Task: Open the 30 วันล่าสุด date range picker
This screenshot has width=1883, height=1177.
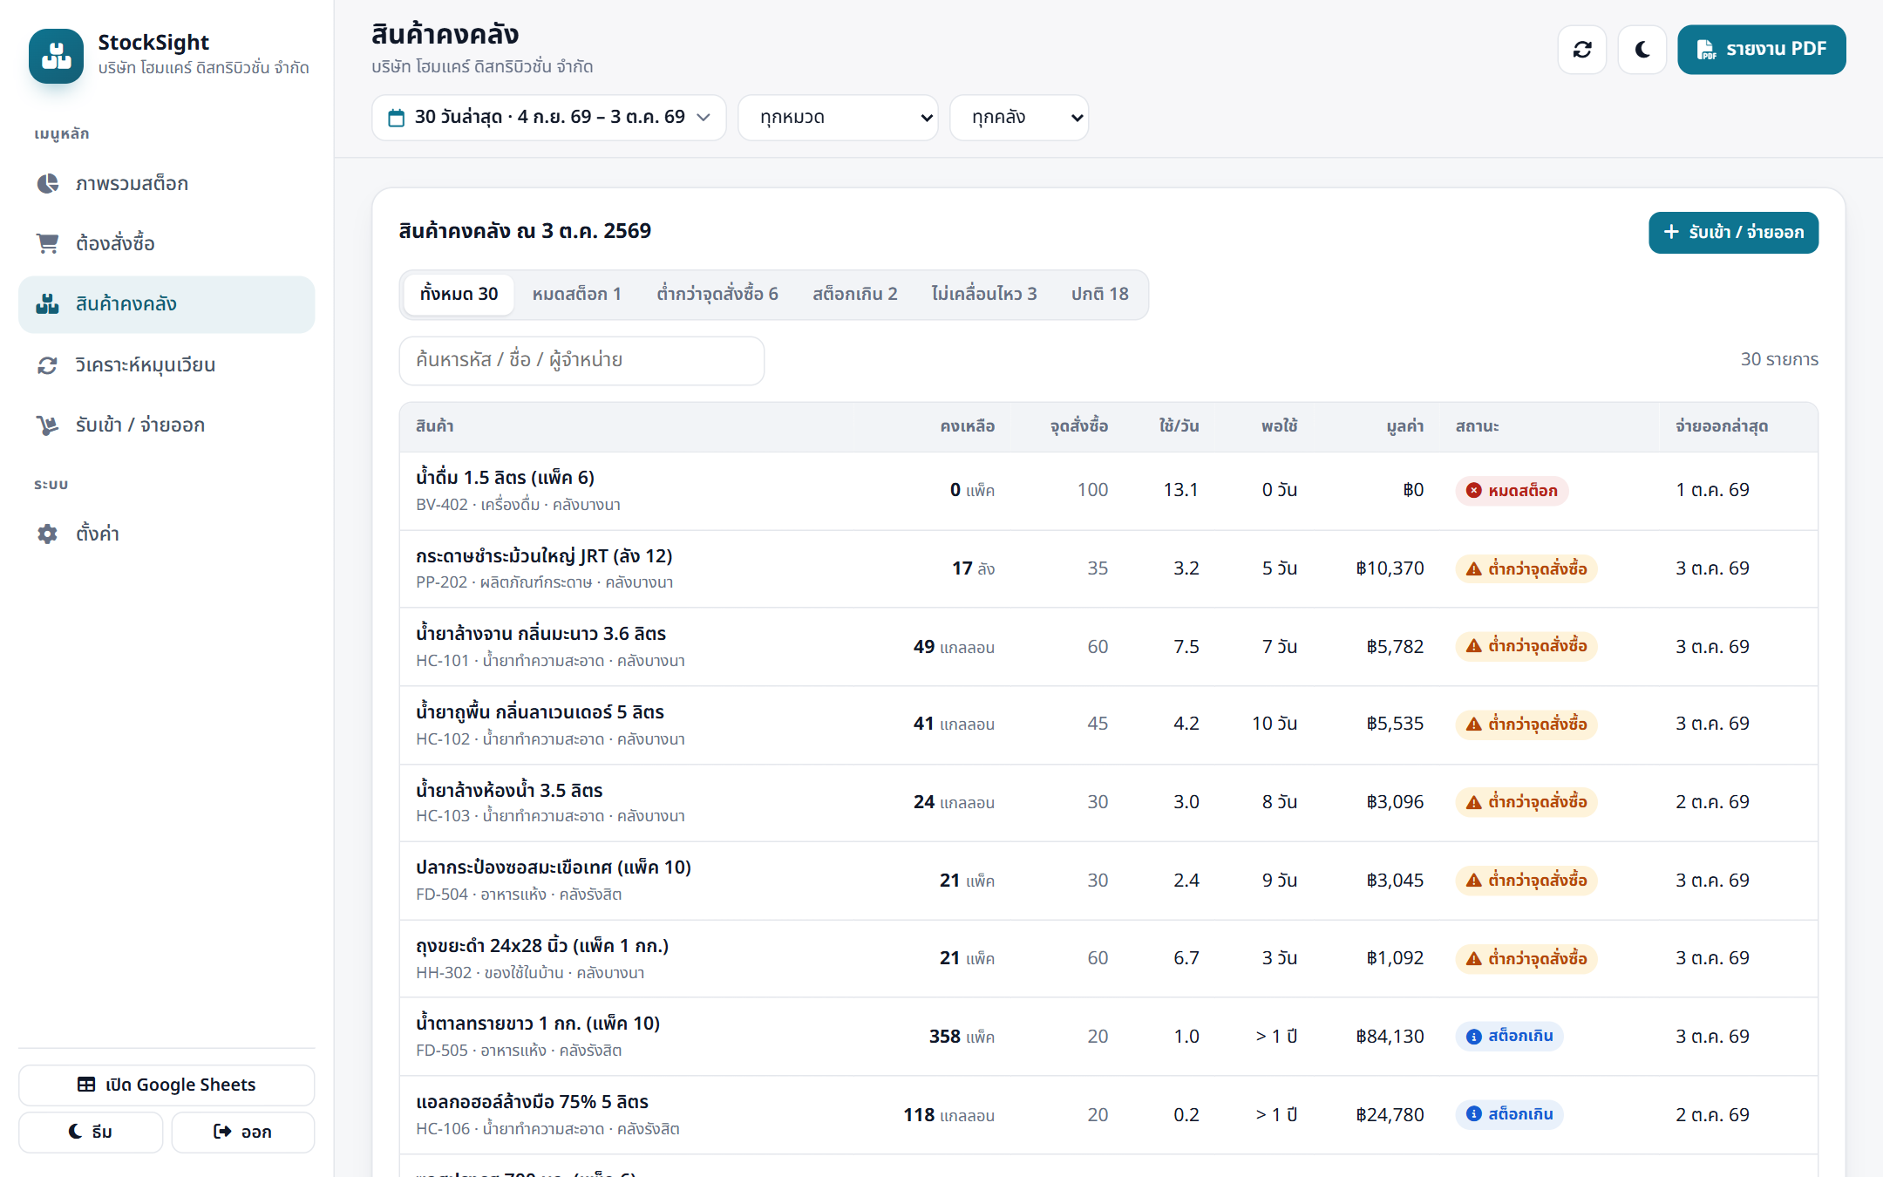Action: [549, 118]
